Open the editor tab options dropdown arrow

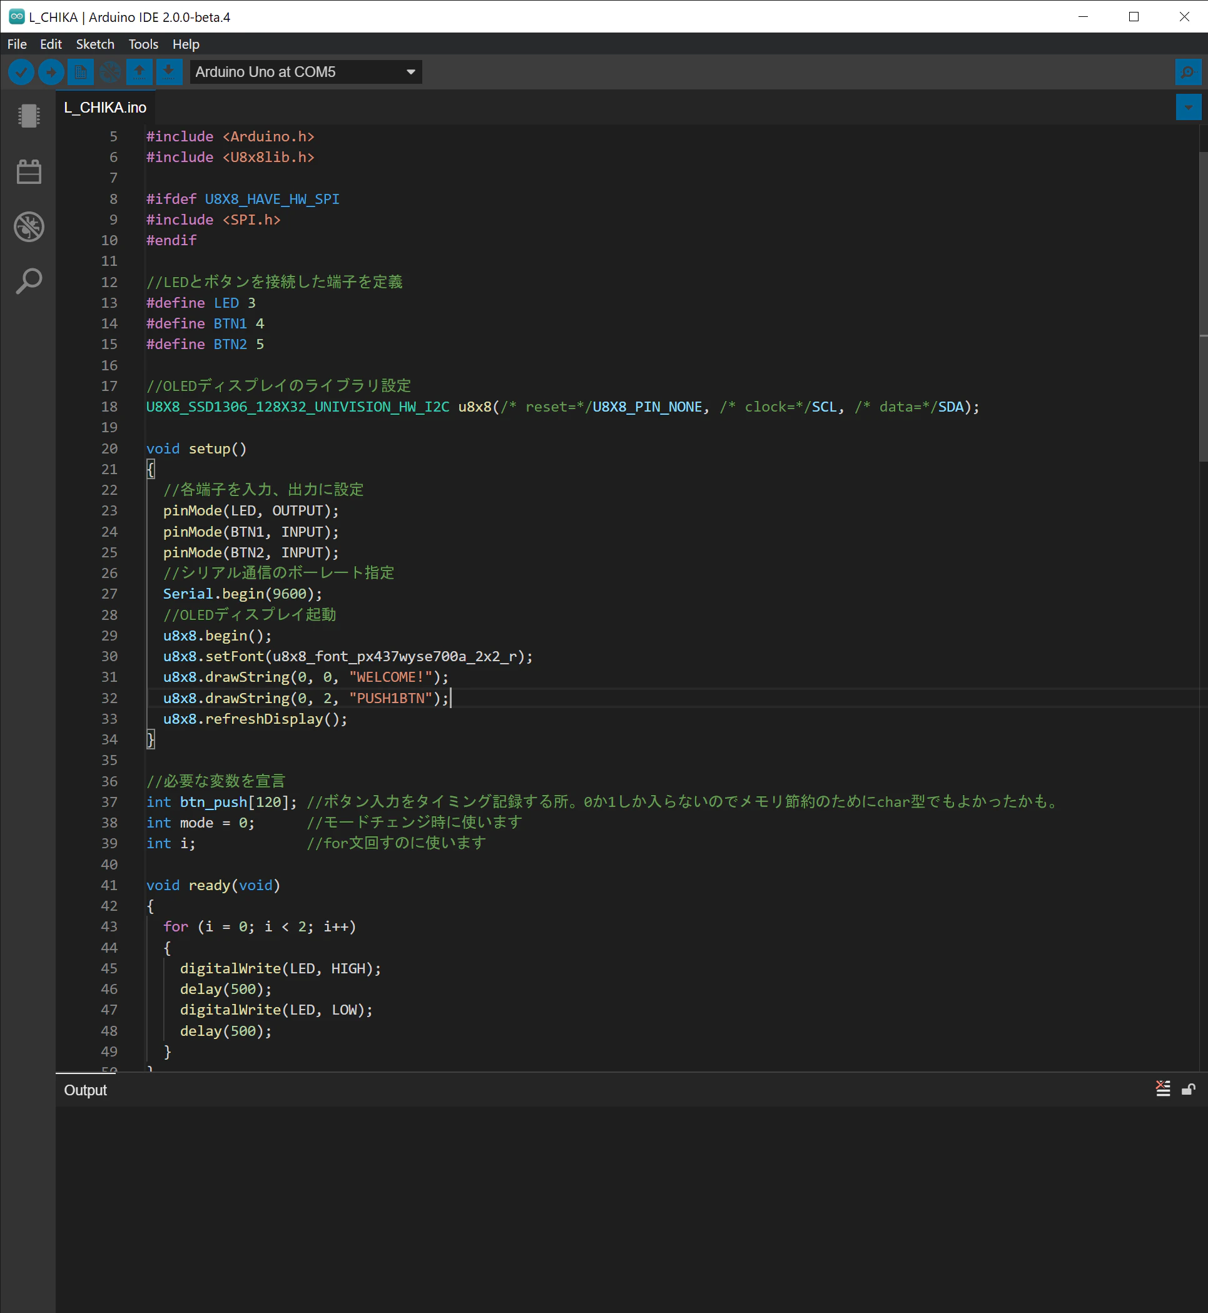pyautogui.click(x=1188, y=107)
